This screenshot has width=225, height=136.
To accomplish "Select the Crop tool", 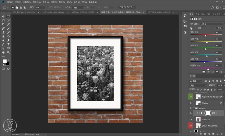I will [x=3, y=24].
